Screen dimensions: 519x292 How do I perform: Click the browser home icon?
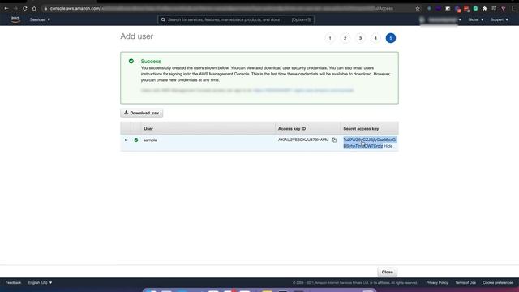click(34, 8)
